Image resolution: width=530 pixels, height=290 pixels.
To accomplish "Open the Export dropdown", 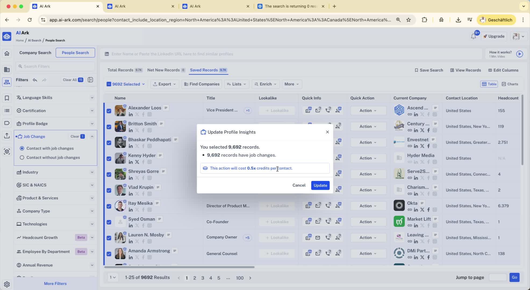I will tap(164, 84).
